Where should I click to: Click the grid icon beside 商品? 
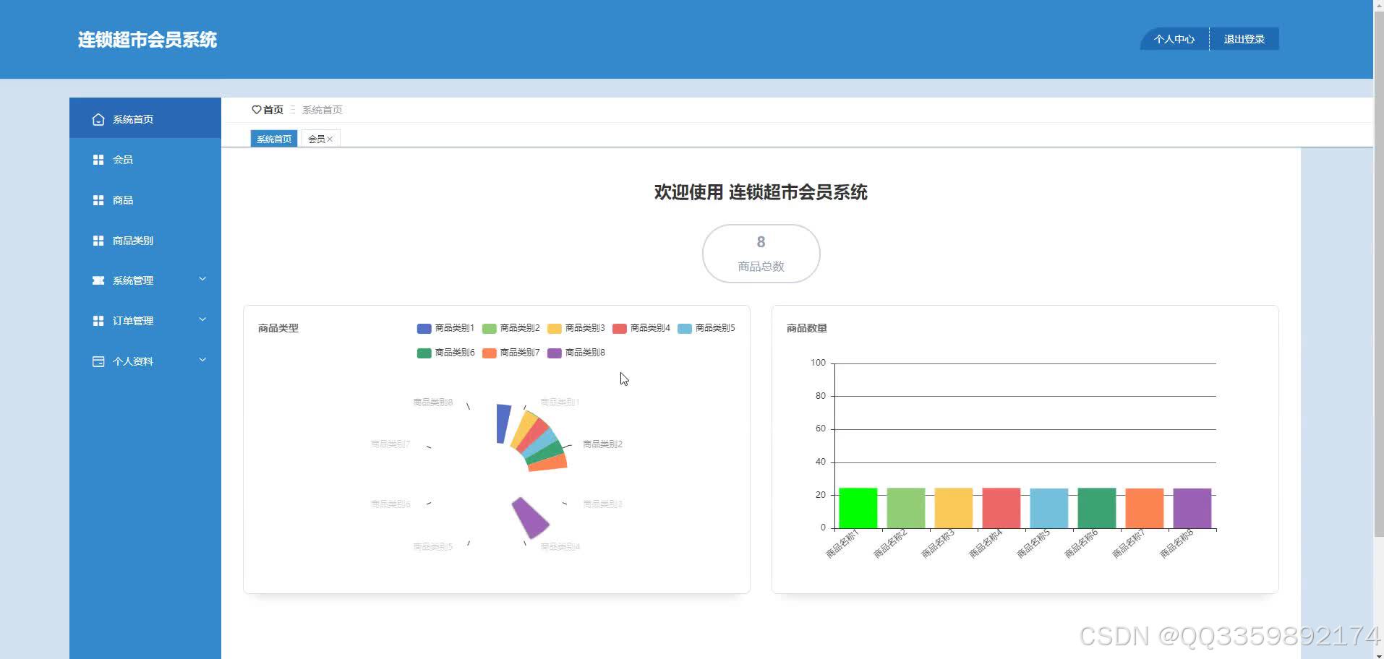click(x=98, y=200)
